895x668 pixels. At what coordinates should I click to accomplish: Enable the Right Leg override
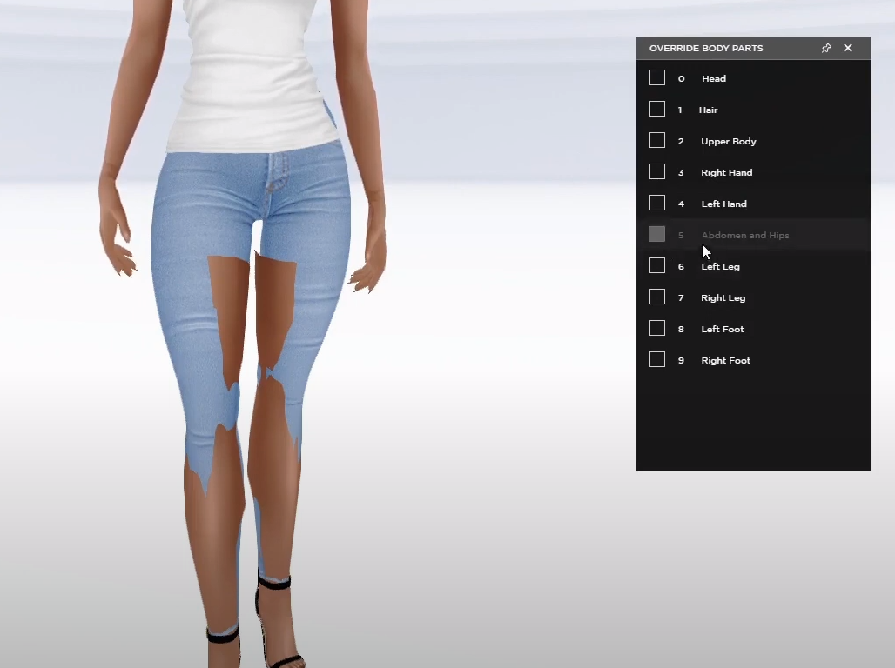click(657, 297)
